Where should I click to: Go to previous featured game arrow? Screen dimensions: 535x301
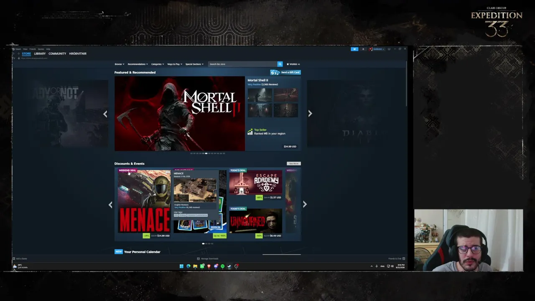pos(105,114)
